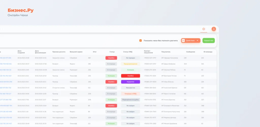Image resolution: width=260 pixels, height=127 pixels.
Task: Sort by 'Дата создания' column header
Action: pos(21,52)
